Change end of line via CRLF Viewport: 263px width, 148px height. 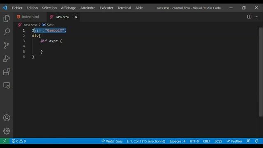click(x=206, y=141)
